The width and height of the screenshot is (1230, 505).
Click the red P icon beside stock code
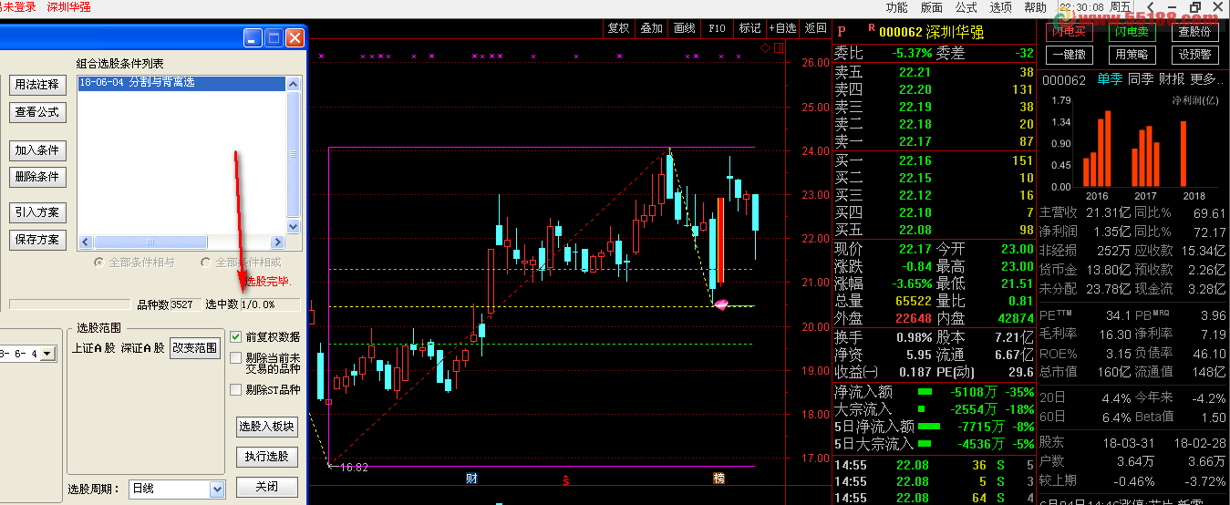point(842,32)
